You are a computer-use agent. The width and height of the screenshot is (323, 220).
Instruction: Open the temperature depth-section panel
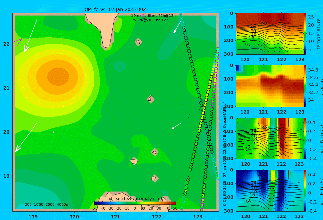(270, 34)
